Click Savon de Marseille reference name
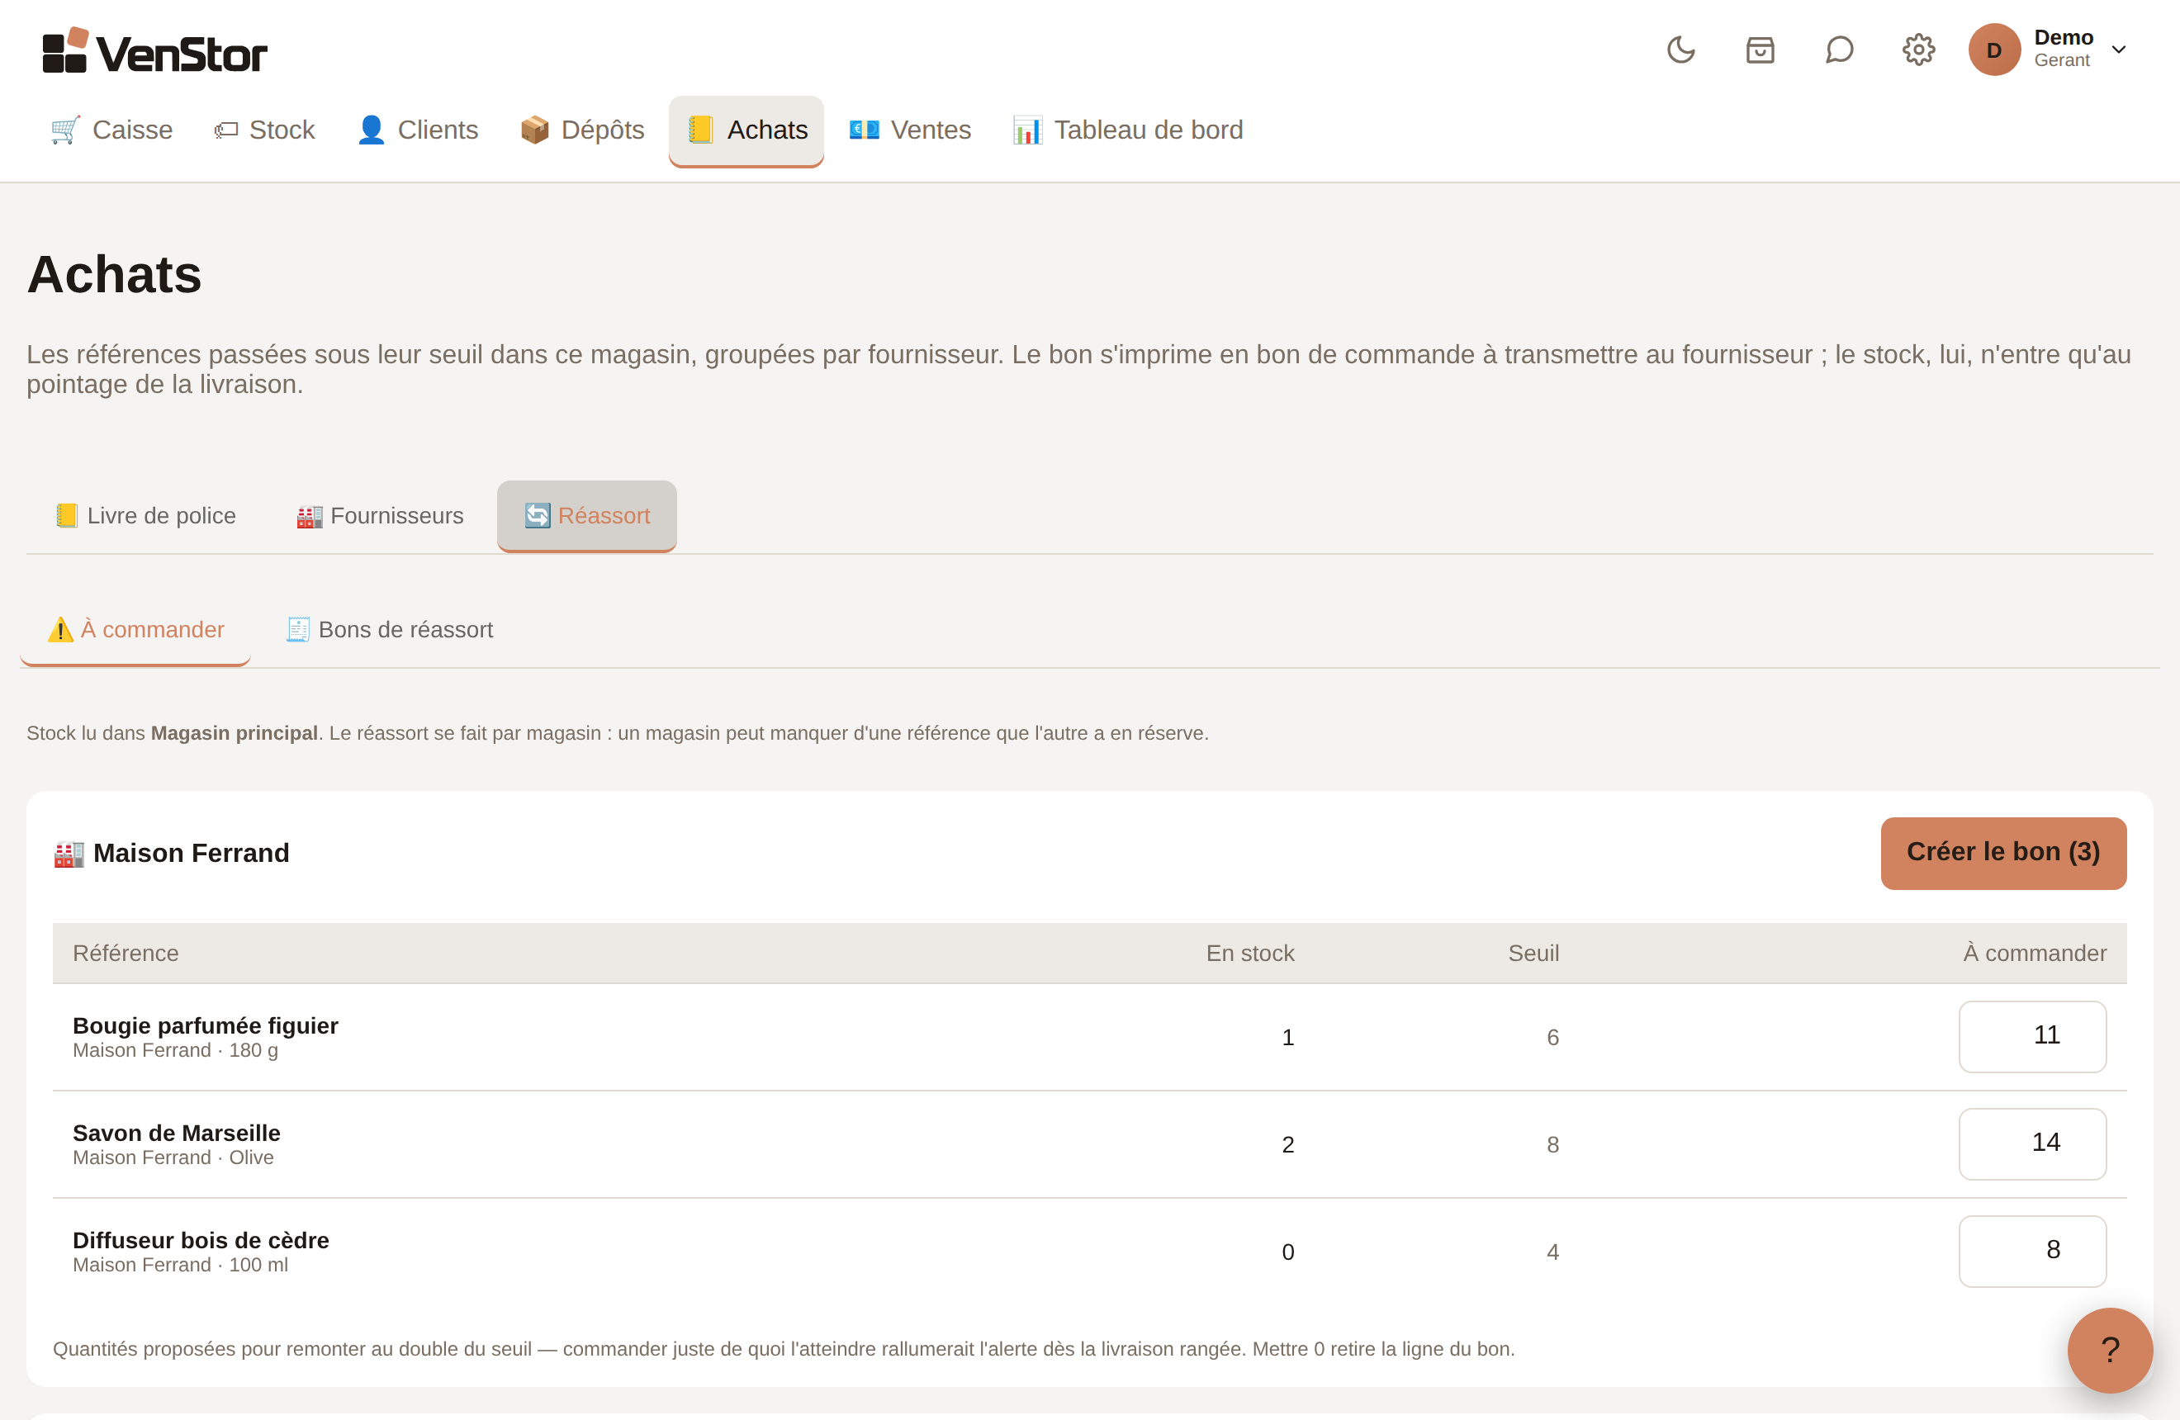2180x1420 pixels. click(177, 1133)
